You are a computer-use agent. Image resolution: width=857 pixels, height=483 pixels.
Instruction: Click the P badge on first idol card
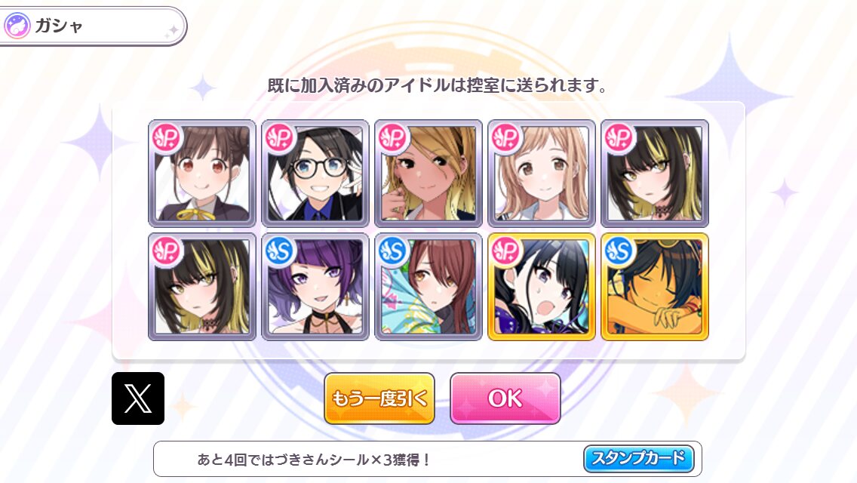coord(167,137)
